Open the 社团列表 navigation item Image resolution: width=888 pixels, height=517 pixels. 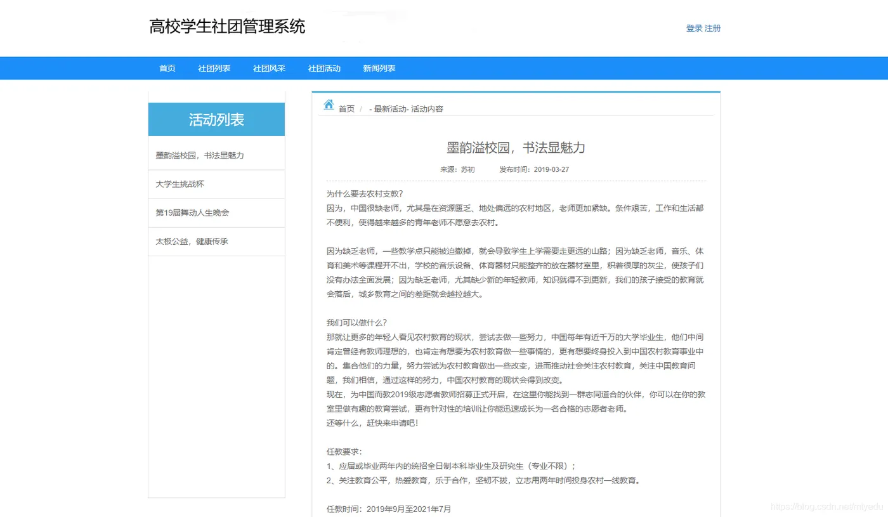click(x=214, y=69)
